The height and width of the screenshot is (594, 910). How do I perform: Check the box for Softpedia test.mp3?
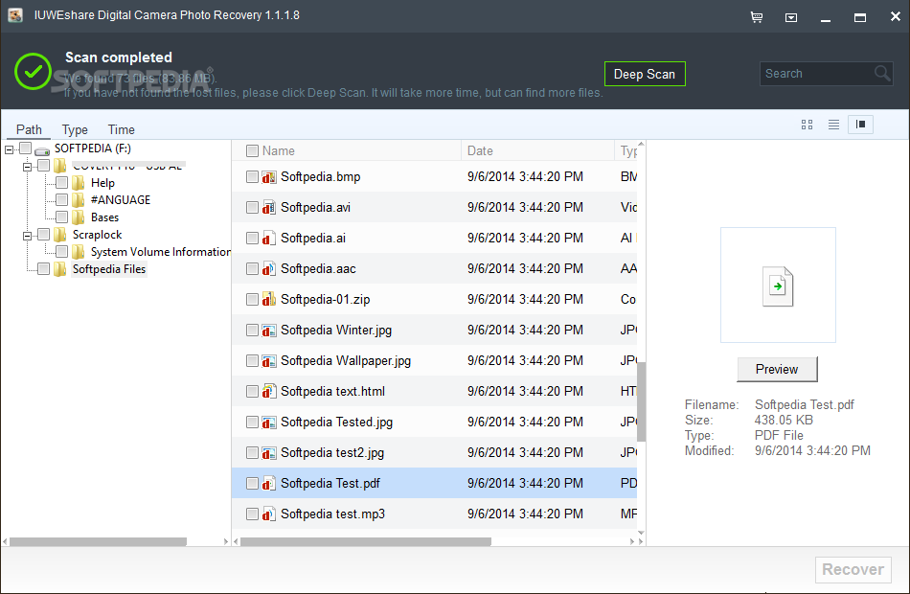252,514
